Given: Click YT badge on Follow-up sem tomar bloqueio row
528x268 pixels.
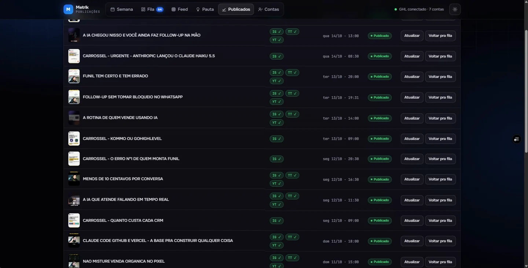Looking at the screenshot, I should tap(276, 101).
